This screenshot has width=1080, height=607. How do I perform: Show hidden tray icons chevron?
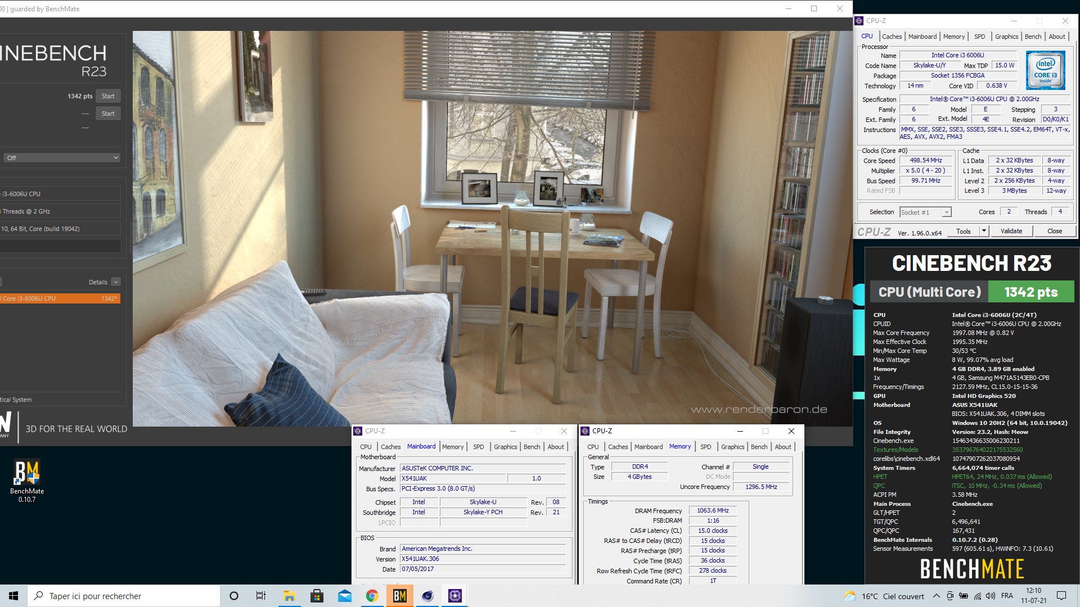936,596
